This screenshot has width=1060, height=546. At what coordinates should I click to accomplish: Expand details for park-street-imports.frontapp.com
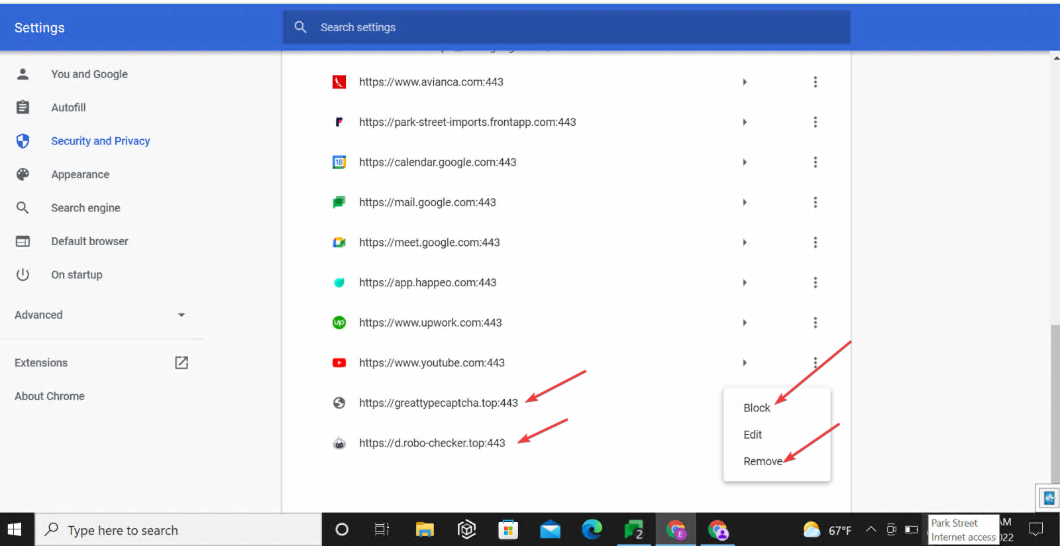[x=745, y=122]
